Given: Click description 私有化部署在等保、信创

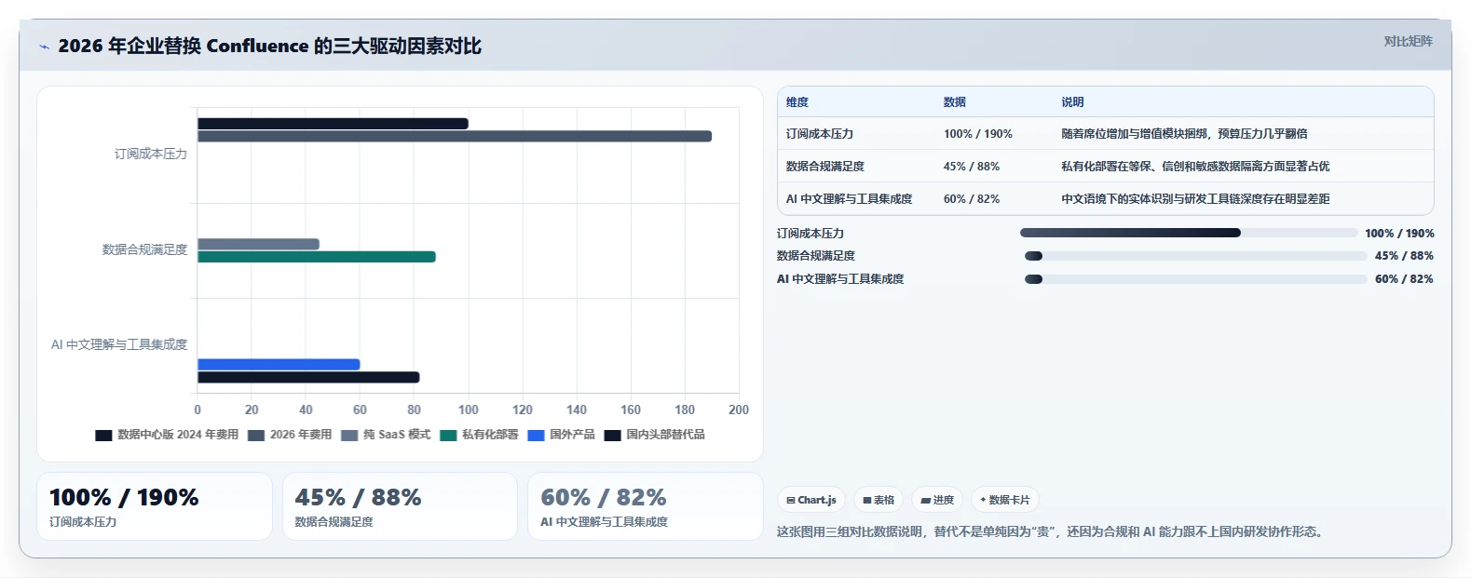Looking at the screenshot, I should (1195, 167).
